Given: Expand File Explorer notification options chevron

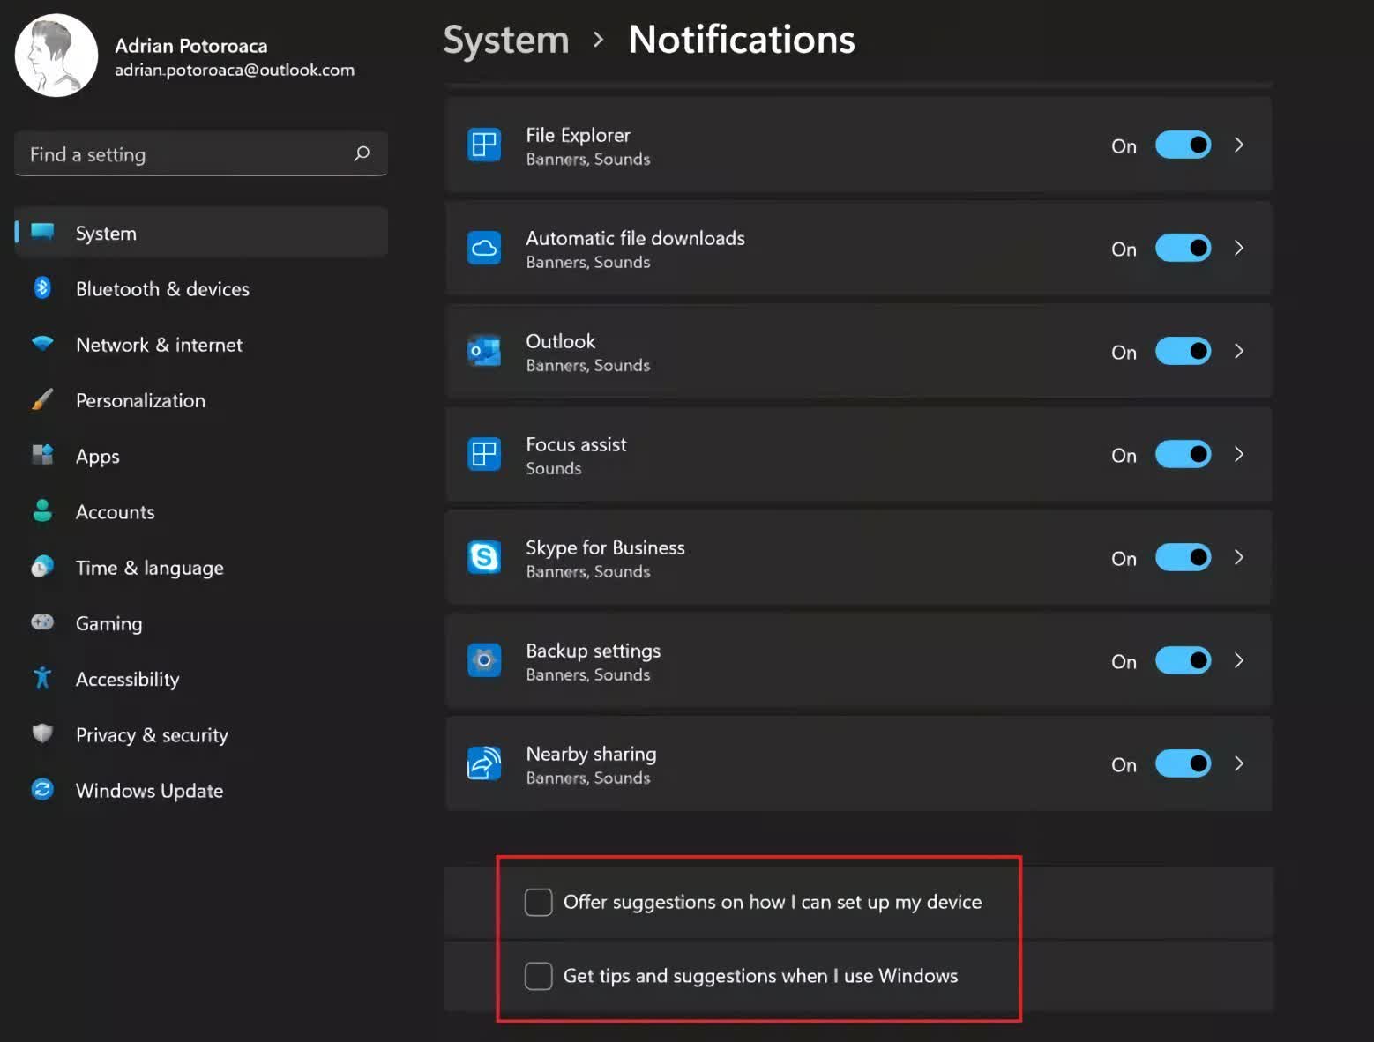Looking at the screenshot, I should [x=1239, y=145].
